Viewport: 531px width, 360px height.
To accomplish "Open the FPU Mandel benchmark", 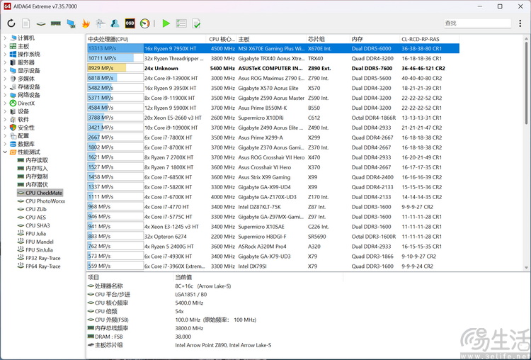I will coord(40,242).
